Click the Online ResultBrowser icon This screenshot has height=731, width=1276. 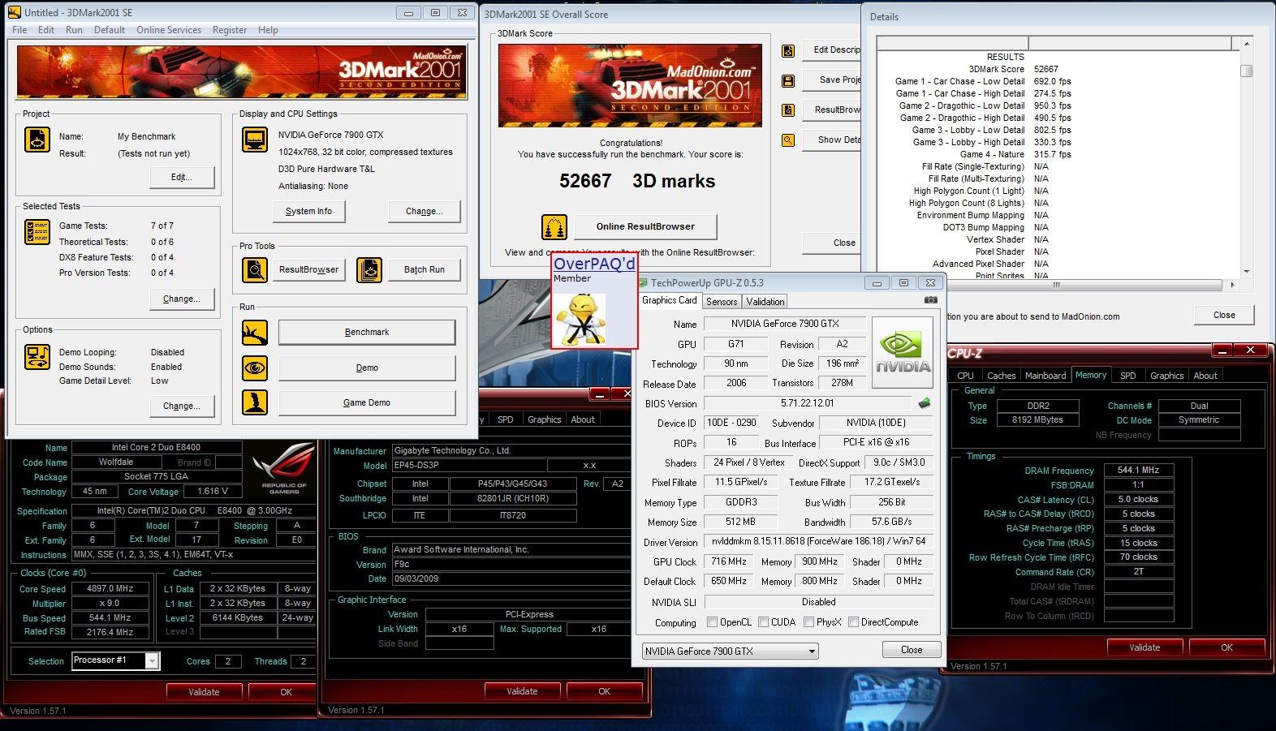coord(554,227)
